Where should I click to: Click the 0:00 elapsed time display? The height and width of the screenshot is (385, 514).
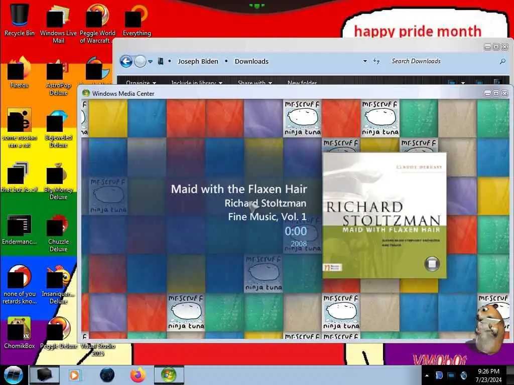pos(296,231)
